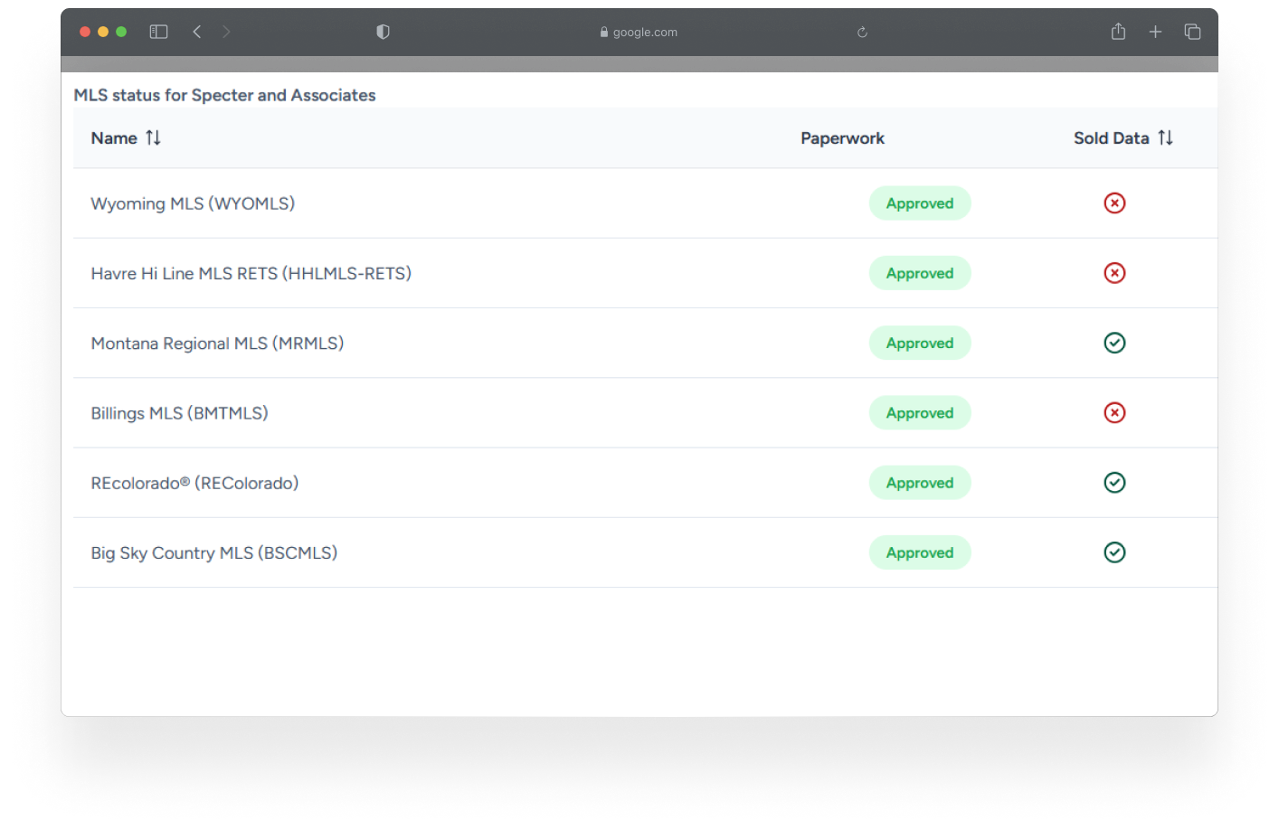1279x830 pixels.
Task: Click the green check icon for REcolorado
Action: (x=1114, y=483)
